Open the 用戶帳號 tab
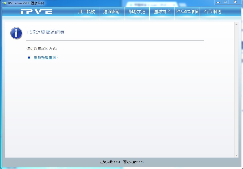Viewport: 243px width, 169px height. coord(86,12)
